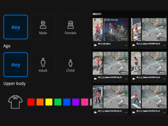The image size is (168, 126).
Task: Open the night street snapshot from 00_CI_HQ_Side_2
Action: click(116, 29)
